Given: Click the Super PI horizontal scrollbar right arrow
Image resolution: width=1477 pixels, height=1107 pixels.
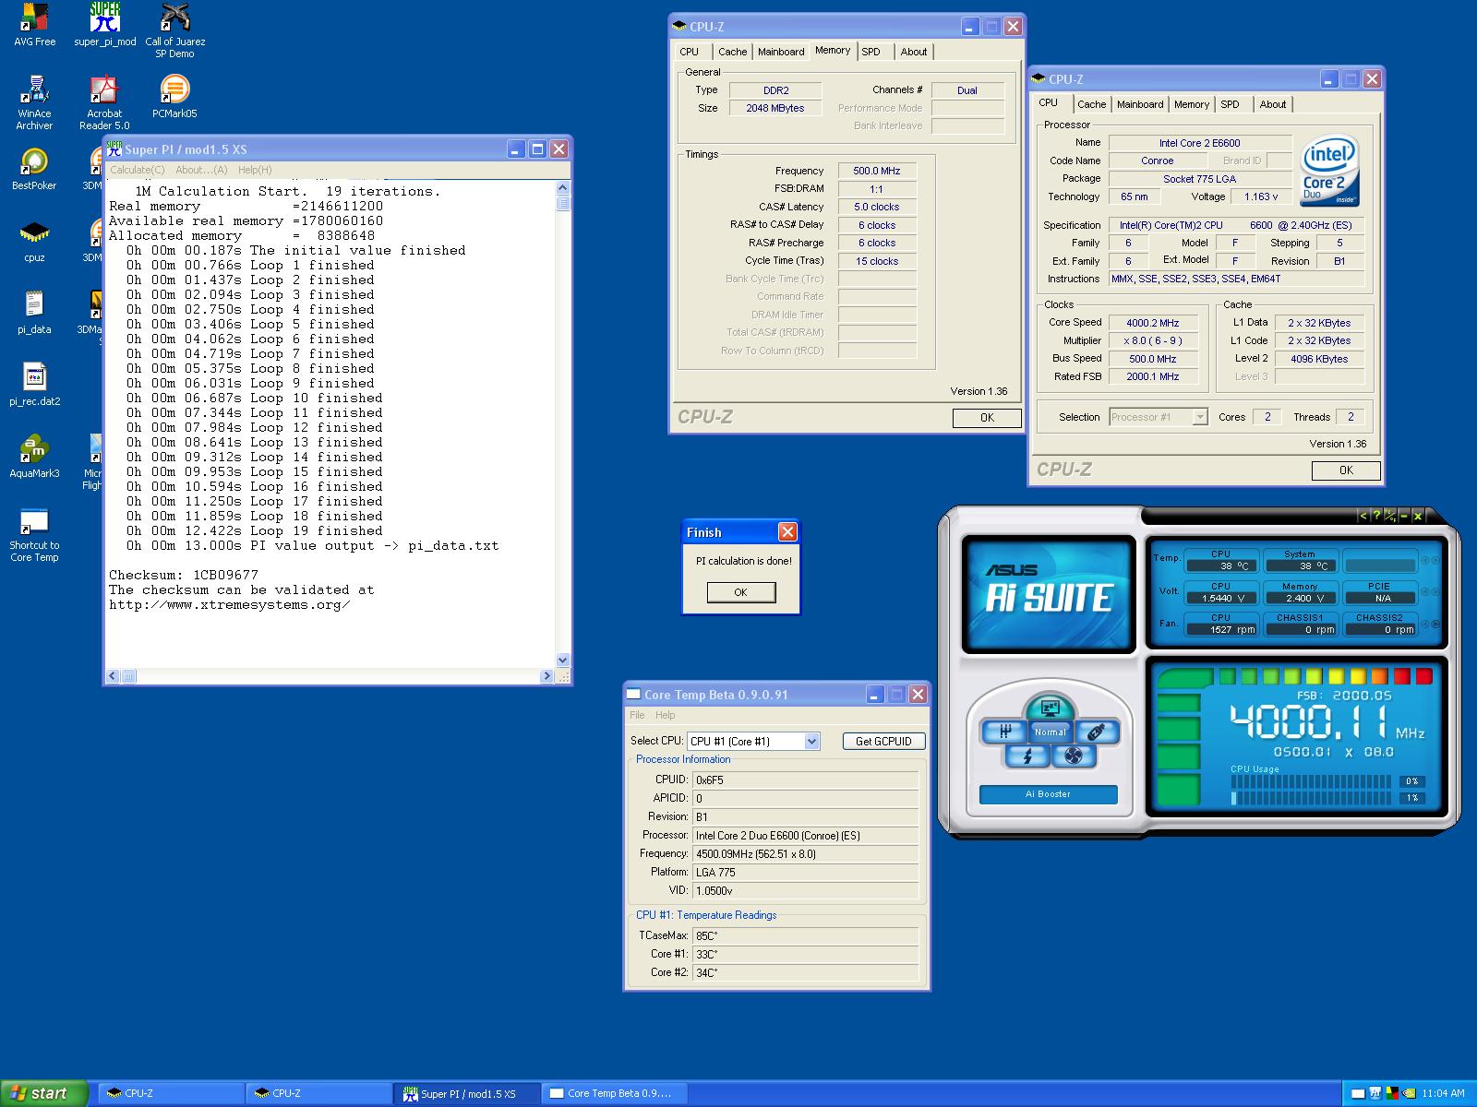Looking at the screenshot, I should (x=546, y=676).
